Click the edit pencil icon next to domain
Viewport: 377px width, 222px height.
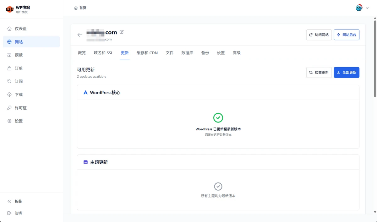pos(122,32)
